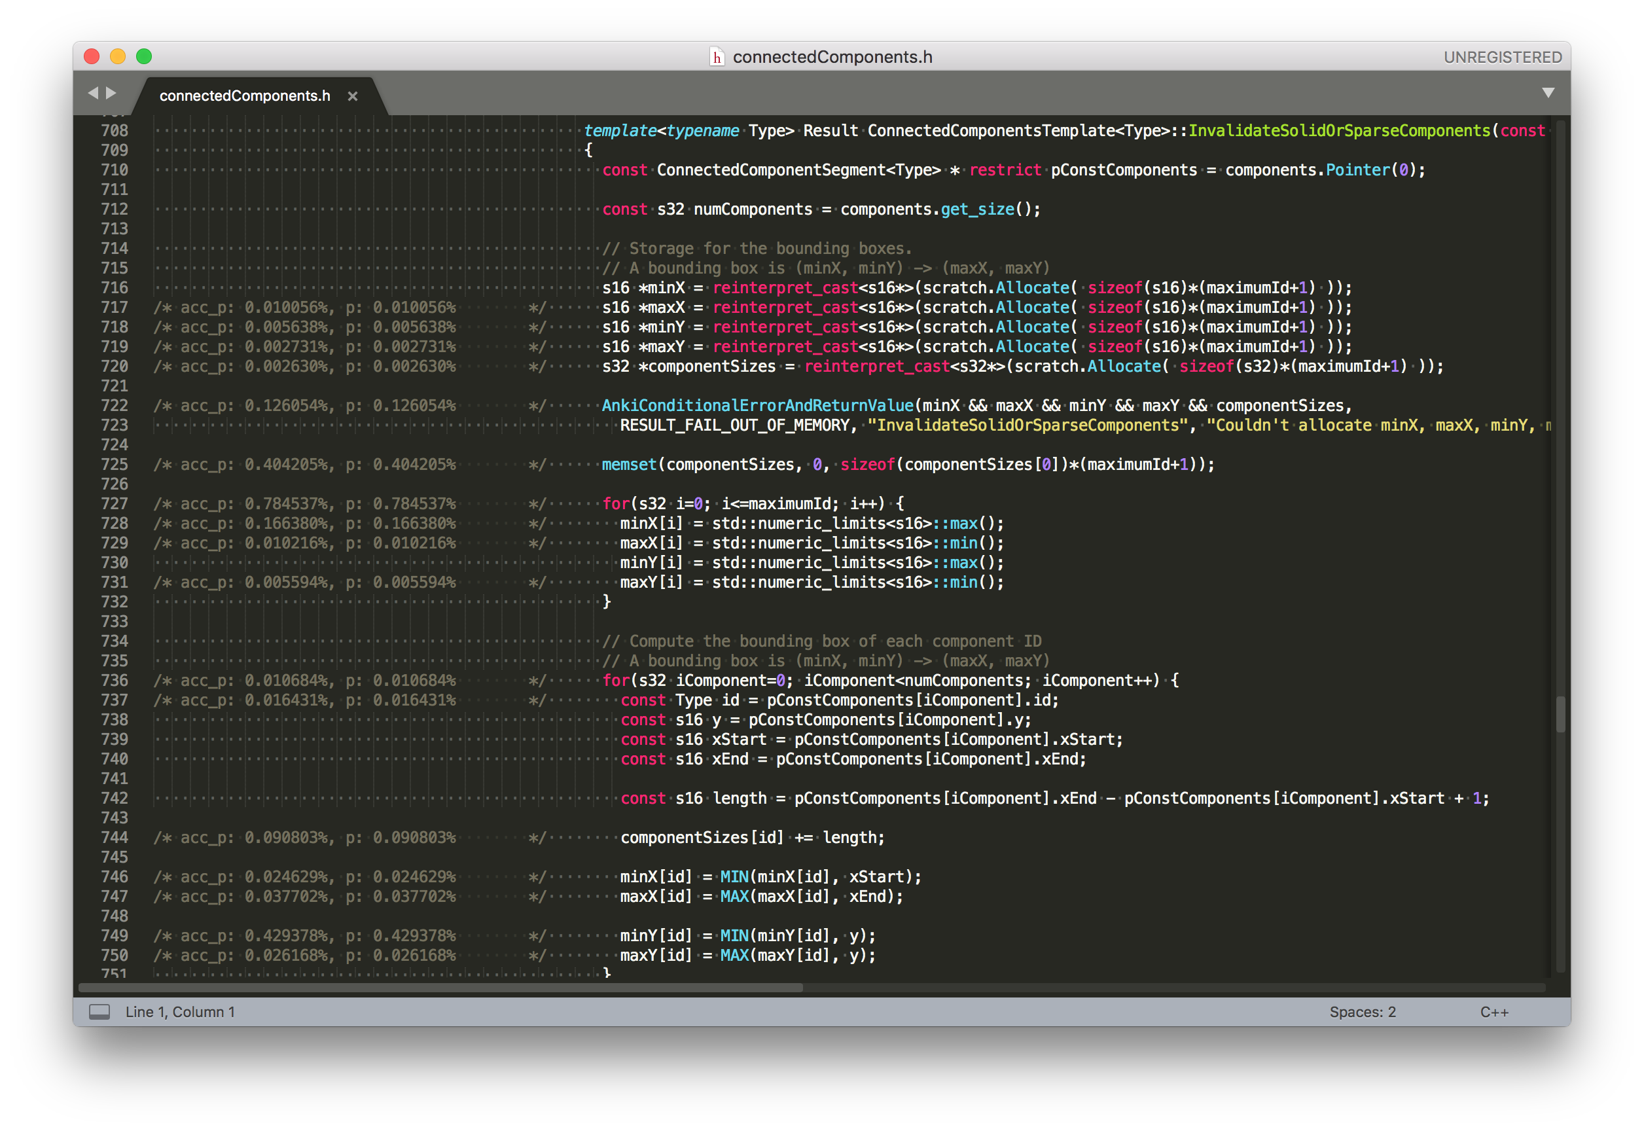Open the tab list dropdown arrow

(1548, 93)
